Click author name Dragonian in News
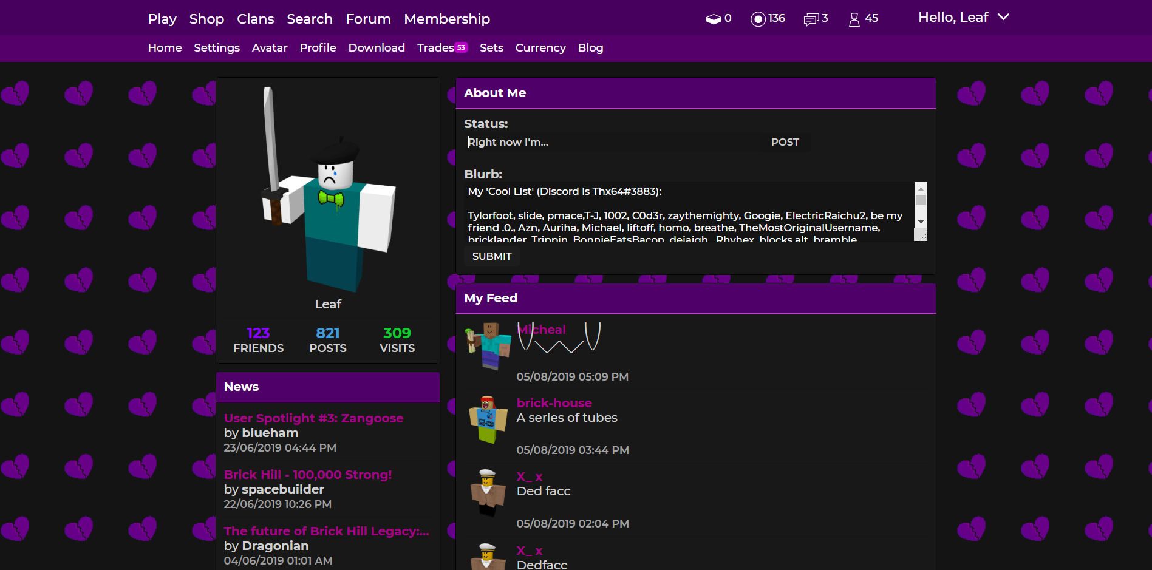Viewport: 1152px width, 570px height. [275, 546]
